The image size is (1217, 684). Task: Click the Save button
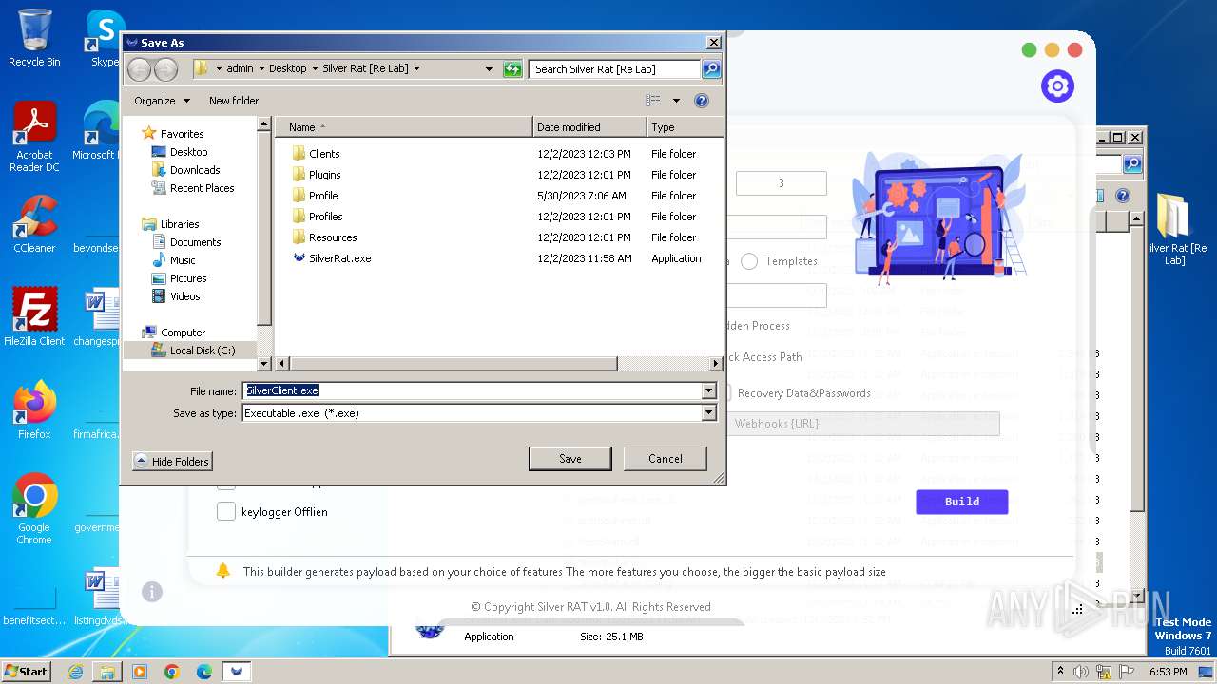tap(570, 459)
